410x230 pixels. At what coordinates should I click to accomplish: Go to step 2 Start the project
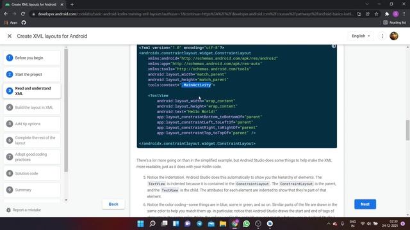tap(32, 74)
